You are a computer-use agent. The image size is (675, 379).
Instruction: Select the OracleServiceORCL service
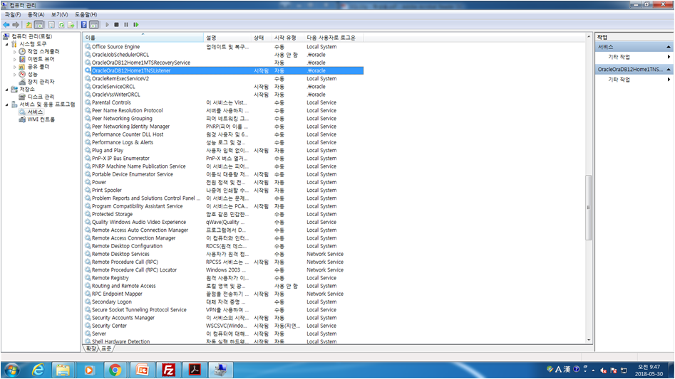tap(113, 87)
